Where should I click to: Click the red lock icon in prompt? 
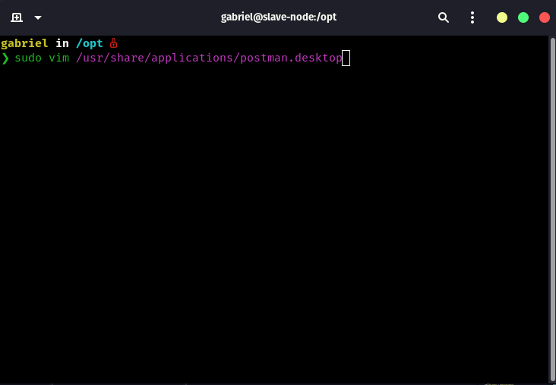click(113, 43)
